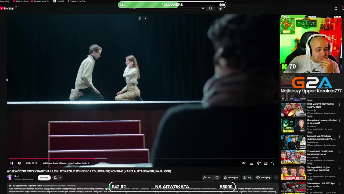The height and width of the screenshot is (194, 344).
Task: Create a clip with Klip button
Action: tap(247, 178)
